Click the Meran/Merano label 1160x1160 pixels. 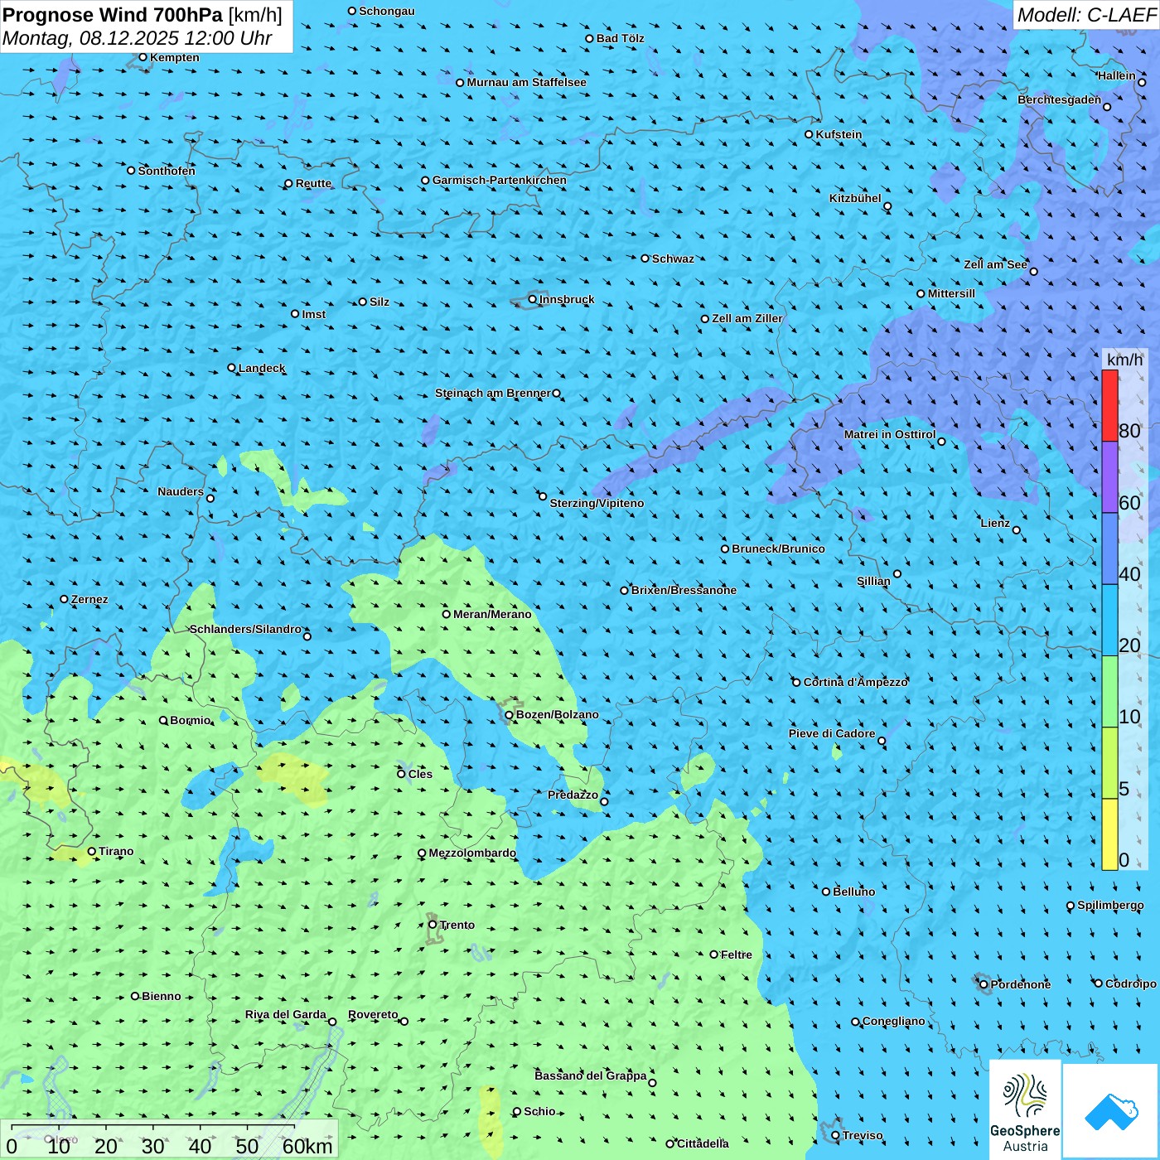[492, 614]
